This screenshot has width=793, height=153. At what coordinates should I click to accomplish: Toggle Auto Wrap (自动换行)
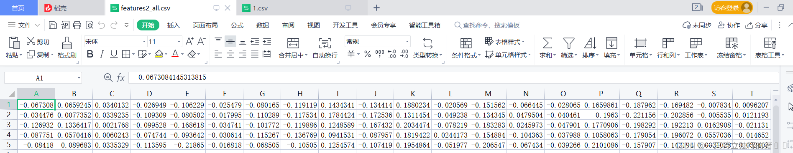(x=325, y=48)
